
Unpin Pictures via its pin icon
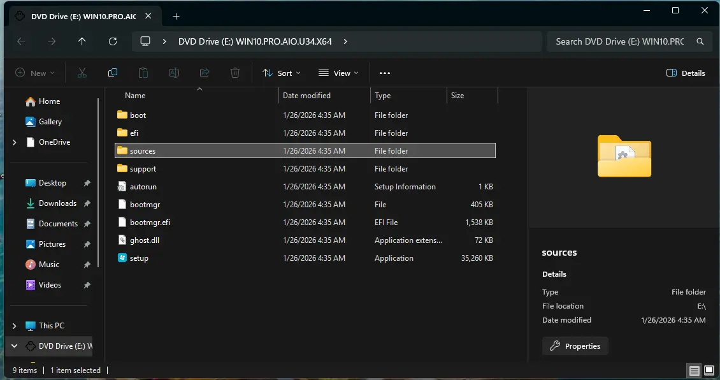click(x=87, y=244)
